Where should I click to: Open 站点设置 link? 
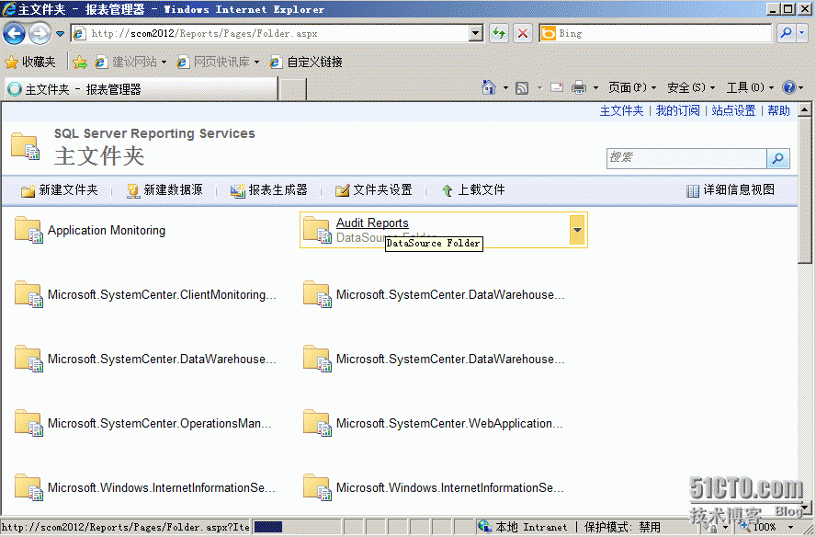pyautogui.click(x=733, y=110)
